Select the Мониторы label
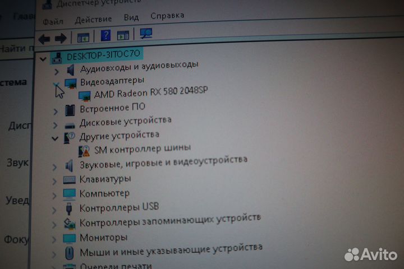Screen dimensions: 404x269 tap(104, 238)
